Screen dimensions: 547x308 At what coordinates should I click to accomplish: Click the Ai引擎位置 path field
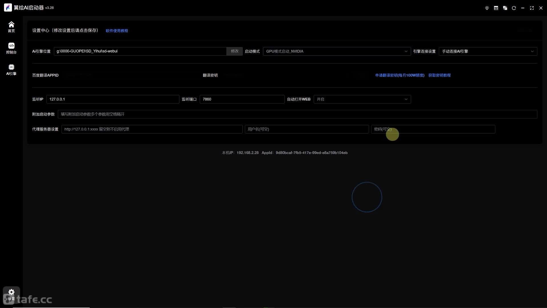pos(140,51)
